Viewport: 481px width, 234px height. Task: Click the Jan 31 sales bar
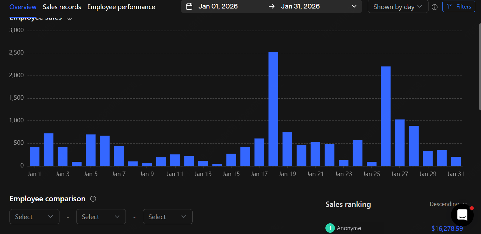click(x=456, y=161)
